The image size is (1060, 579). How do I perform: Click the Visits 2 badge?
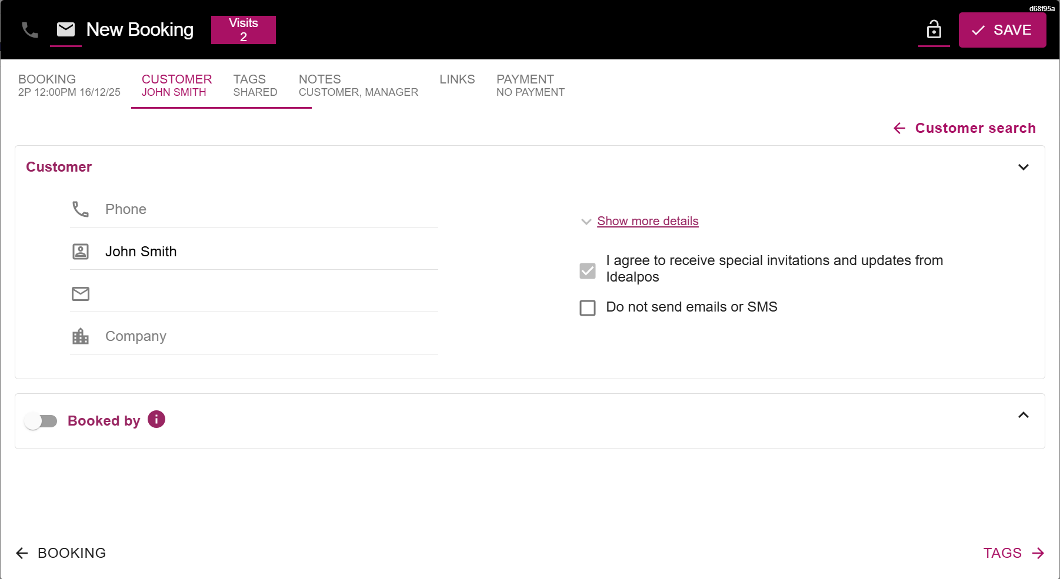click(244, 30)
